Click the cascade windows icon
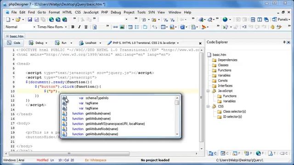This screenshot has height=165, width=294. [x=266, y=19]
